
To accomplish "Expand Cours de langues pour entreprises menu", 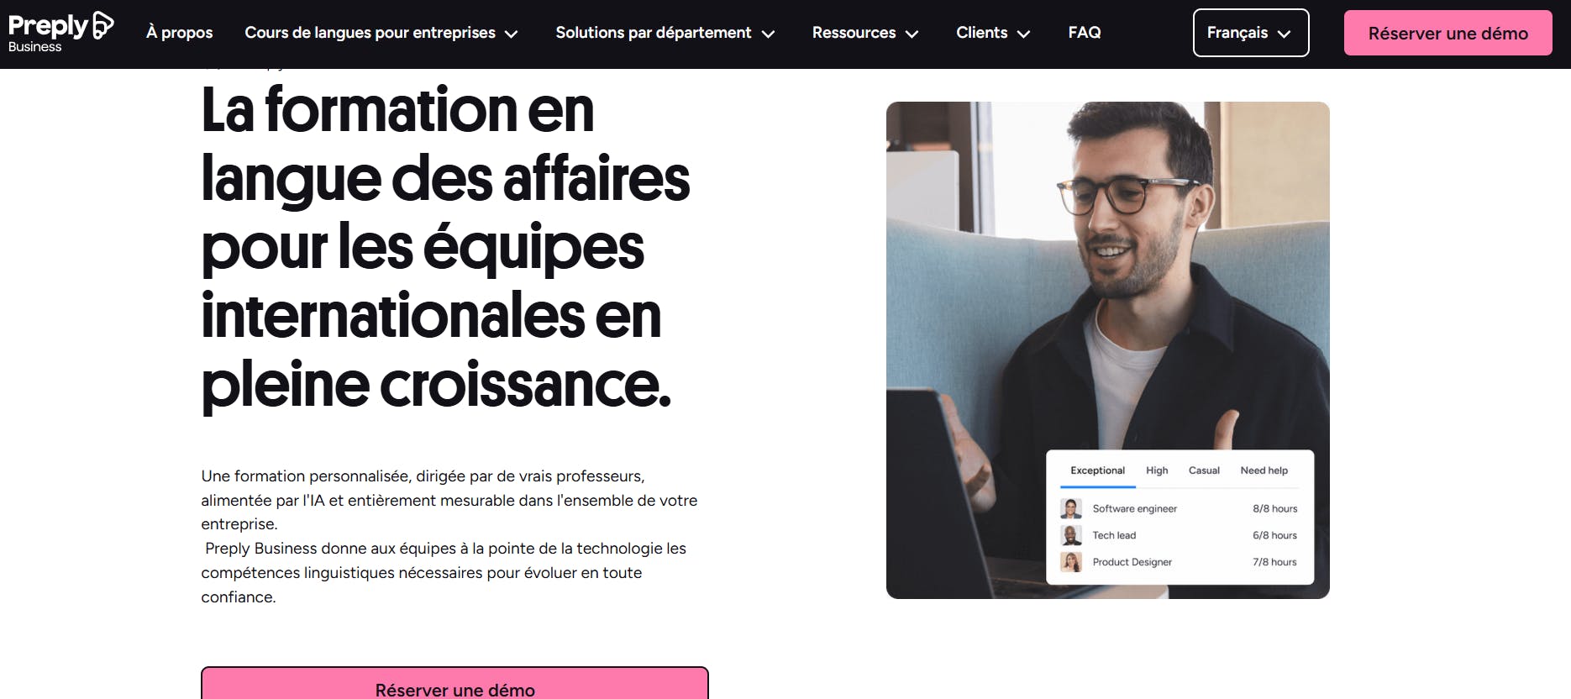I will coord(381,33).
